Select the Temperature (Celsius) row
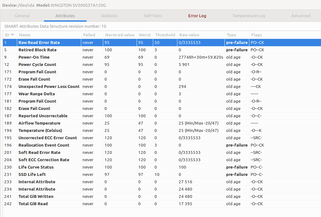Viewport: 321px width, 217px height. click(162, 131)
